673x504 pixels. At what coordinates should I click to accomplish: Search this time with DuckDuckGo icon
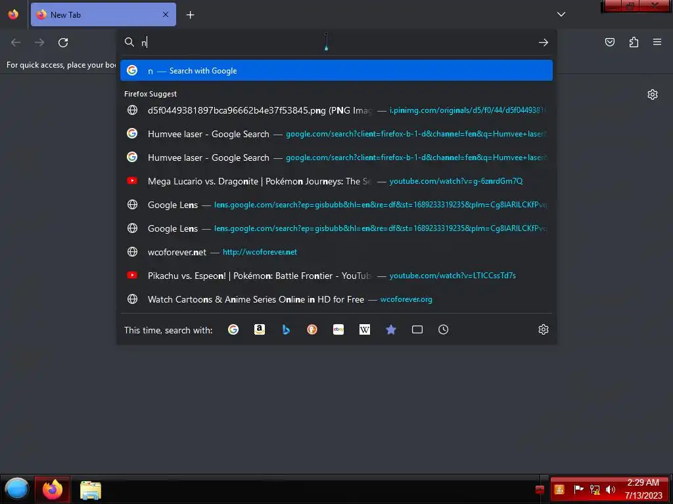click(312, 329)
